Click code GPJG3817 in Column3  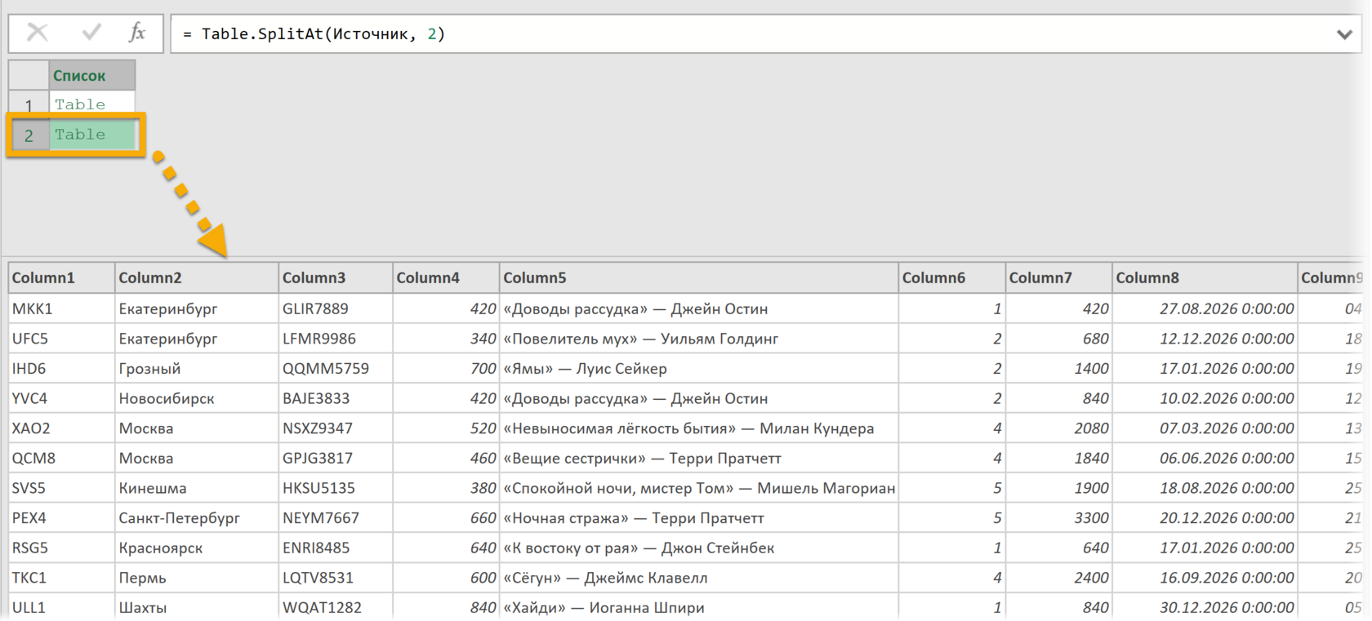(336, 459)
